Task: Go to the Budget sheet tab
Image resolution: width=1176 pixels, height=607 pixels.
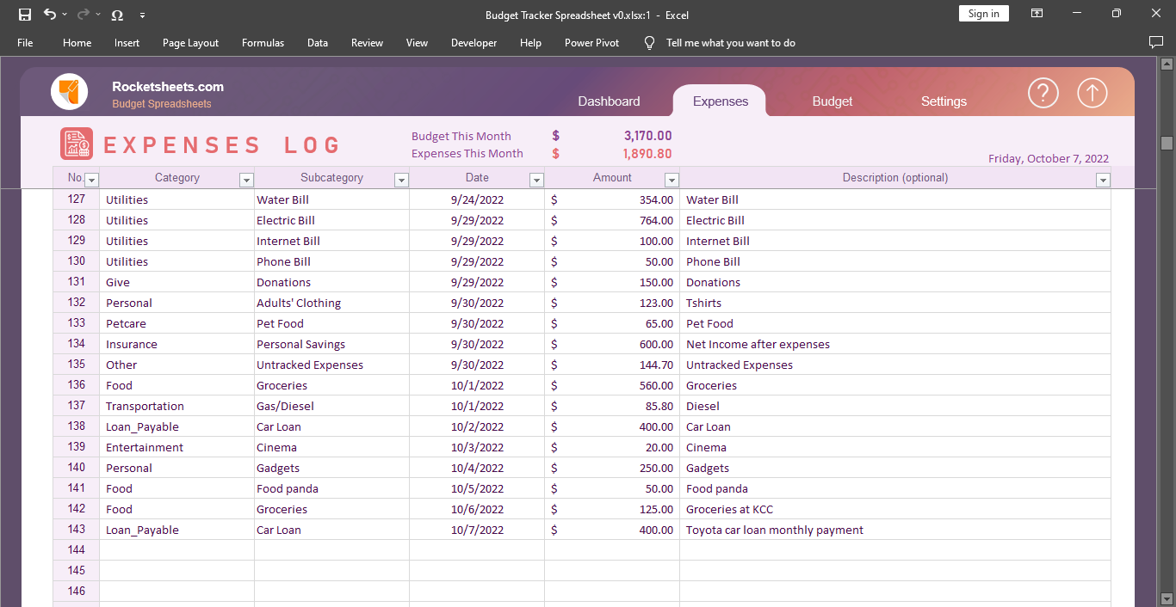Action: pyautogui.click(x=832, y=101)
